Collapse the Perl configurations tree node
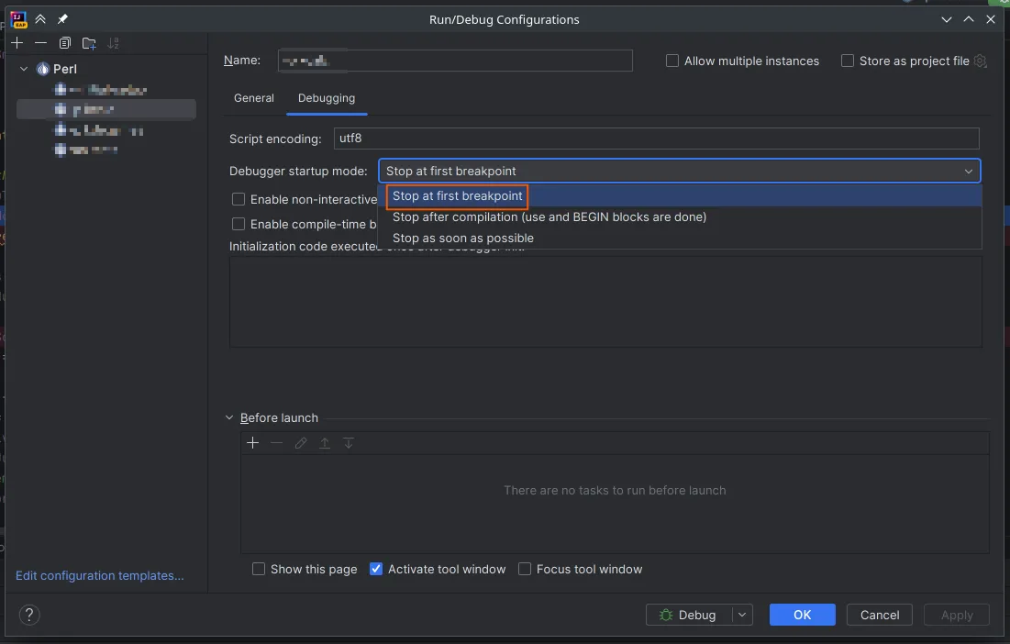 (24, 69)
